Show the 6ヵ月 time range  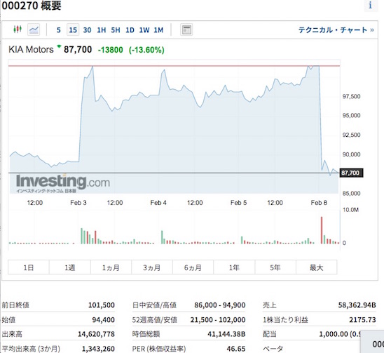click(x=193, y=267)
